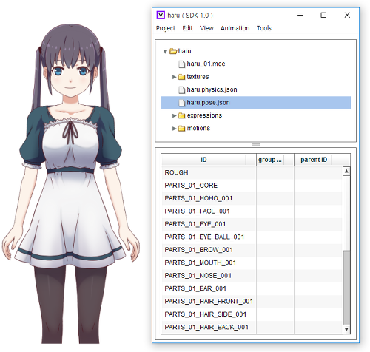Select the textures tree item label
The width and height of the screenshot is (370, 352).
click(198, 77)
